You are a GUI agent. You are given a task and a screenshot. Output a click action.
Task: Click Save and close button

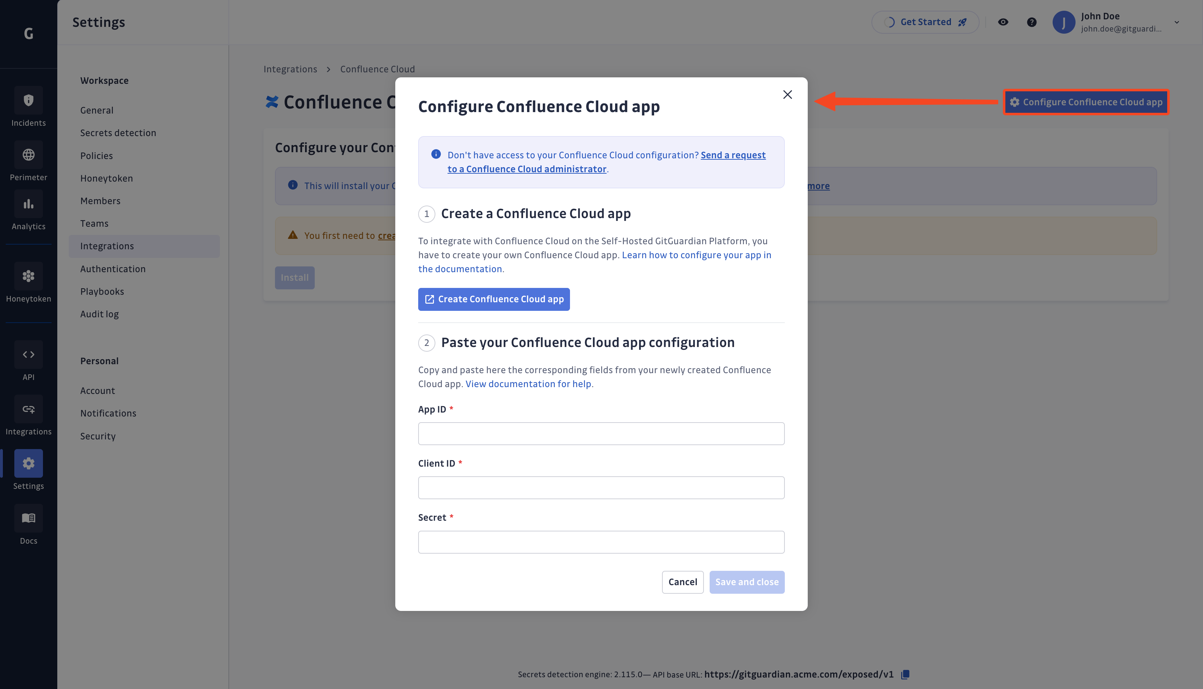point(747,582)
